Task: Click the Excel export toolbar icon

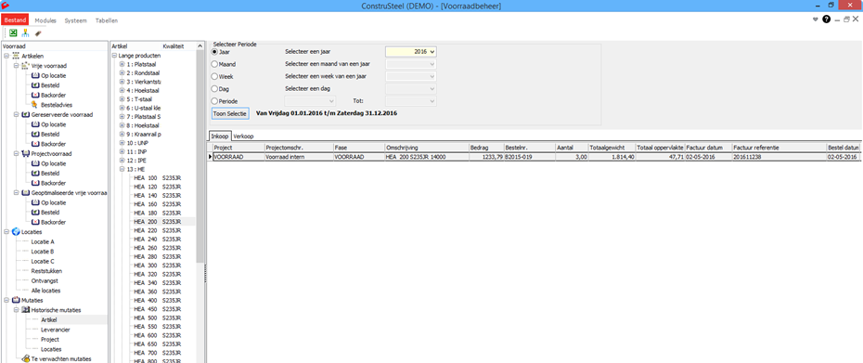Action: [x=13, y=33]
